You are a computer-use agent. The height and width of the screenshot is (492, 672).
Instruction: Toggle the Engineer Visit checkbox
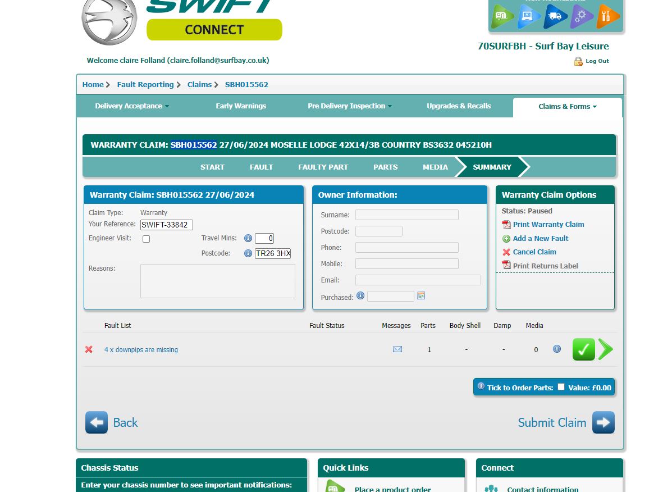[x=146, y=239]
